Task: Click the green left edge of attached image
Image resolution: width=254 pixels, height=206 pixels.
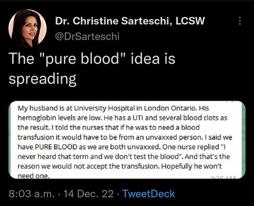Action: 11,140
